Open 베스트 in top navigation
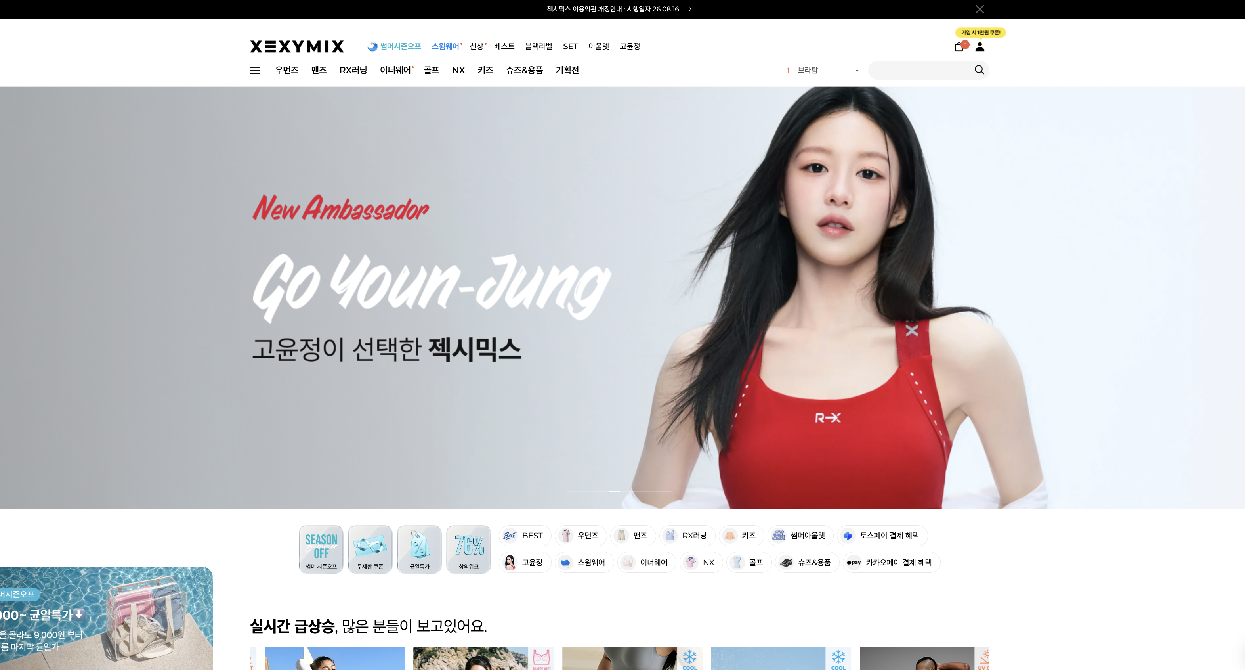 504,46
